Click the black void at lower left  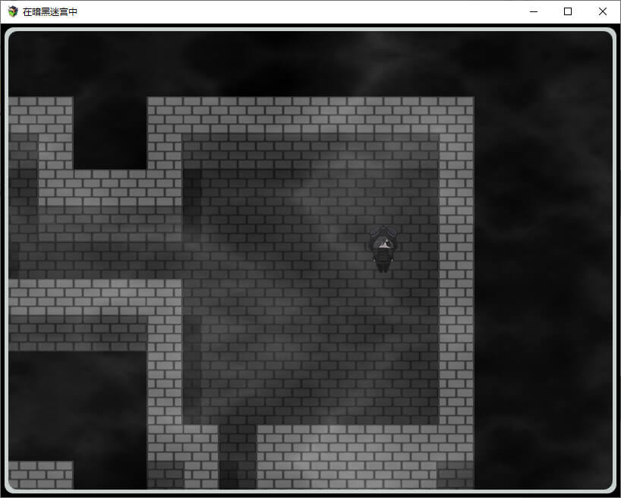tap(76, 402)
